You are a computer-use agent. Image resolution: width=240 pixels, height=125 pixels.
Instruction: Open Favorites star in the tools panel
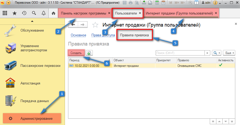tap(14, 13)
